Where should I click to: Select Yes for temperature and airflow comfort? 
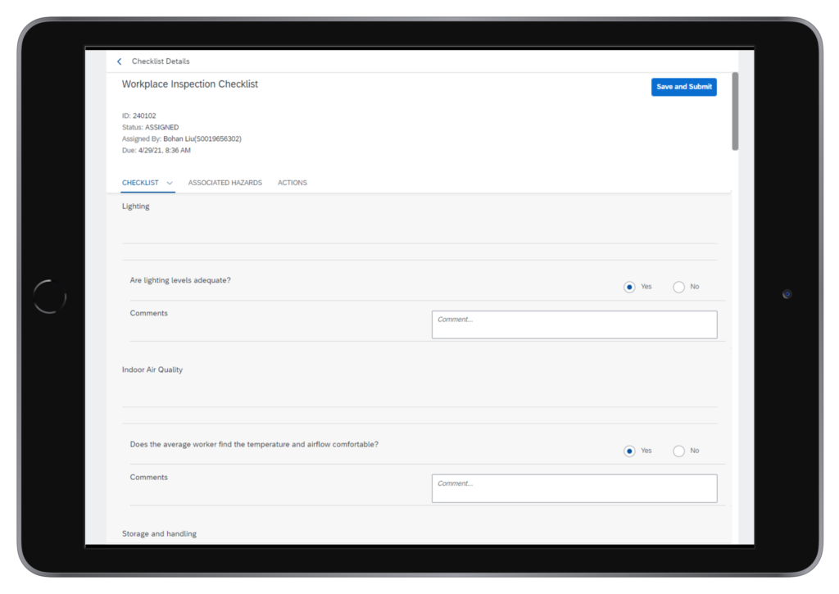click(629, 451)
